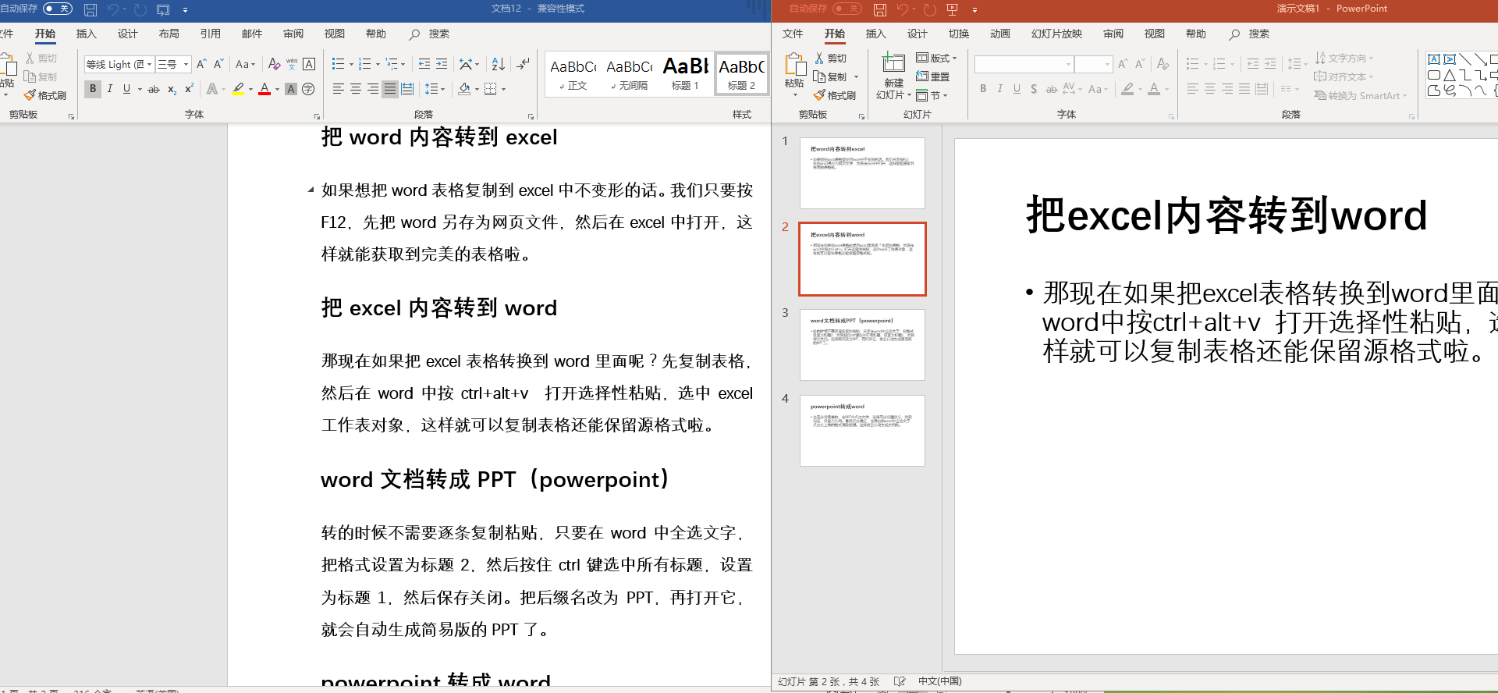Screen dimensions: 1498x693
Task: Open line spacing dropdown in Word
Action: pyautogui.click(x=435, y=89)
